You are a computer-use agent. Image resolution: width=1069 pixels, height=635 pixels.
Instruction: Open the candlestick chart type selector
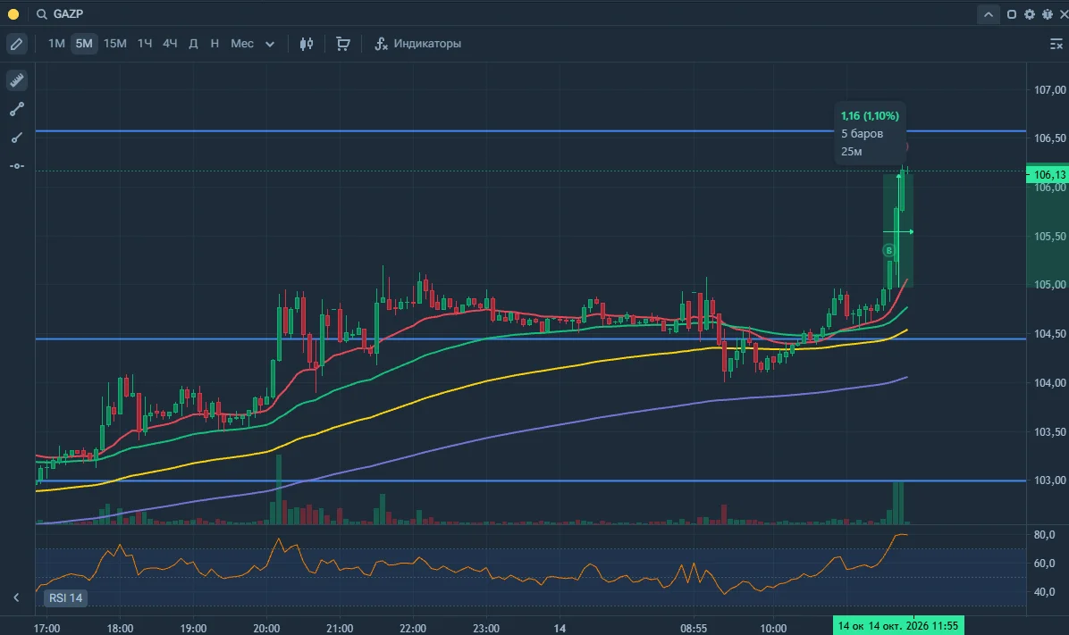(x=307, y=44)
